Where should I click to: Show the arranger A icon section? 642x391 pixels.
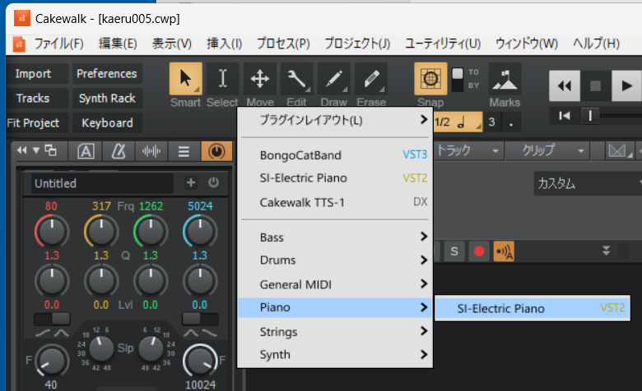tap(86, 152)
